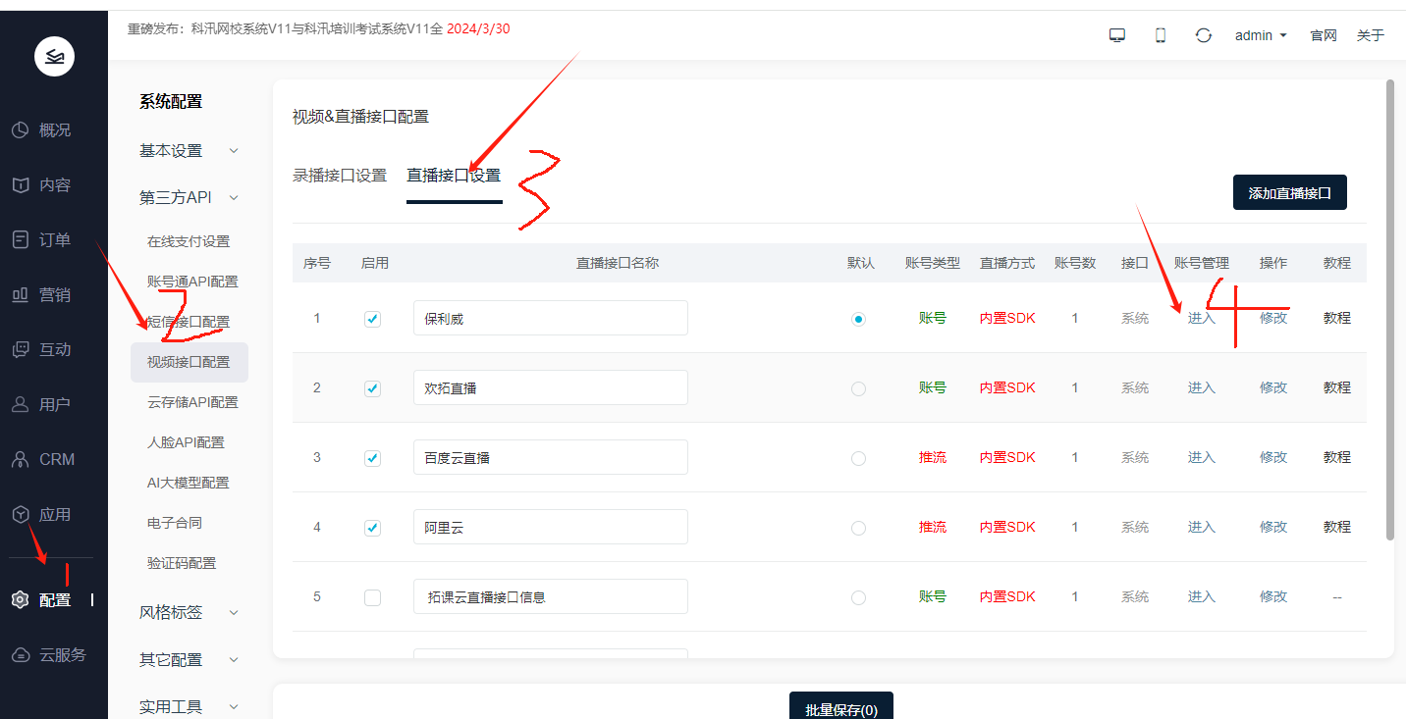Click the refresh cache icon
The image size is (1406, 719).
(1203, 35)
